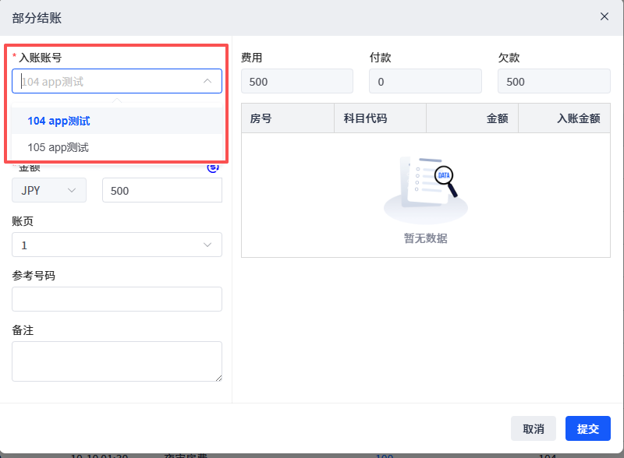Select the 104 app测试 account option
Screen dimensions: 624x458
pos(58,121)
